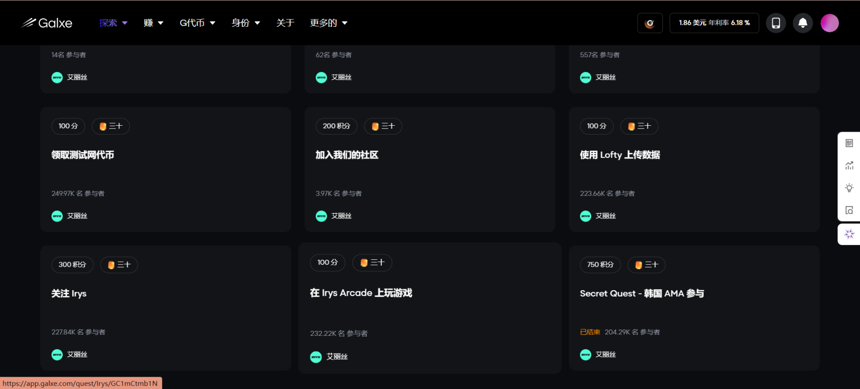
Task: Click the 已结束 status label
Action: point(590,332)
